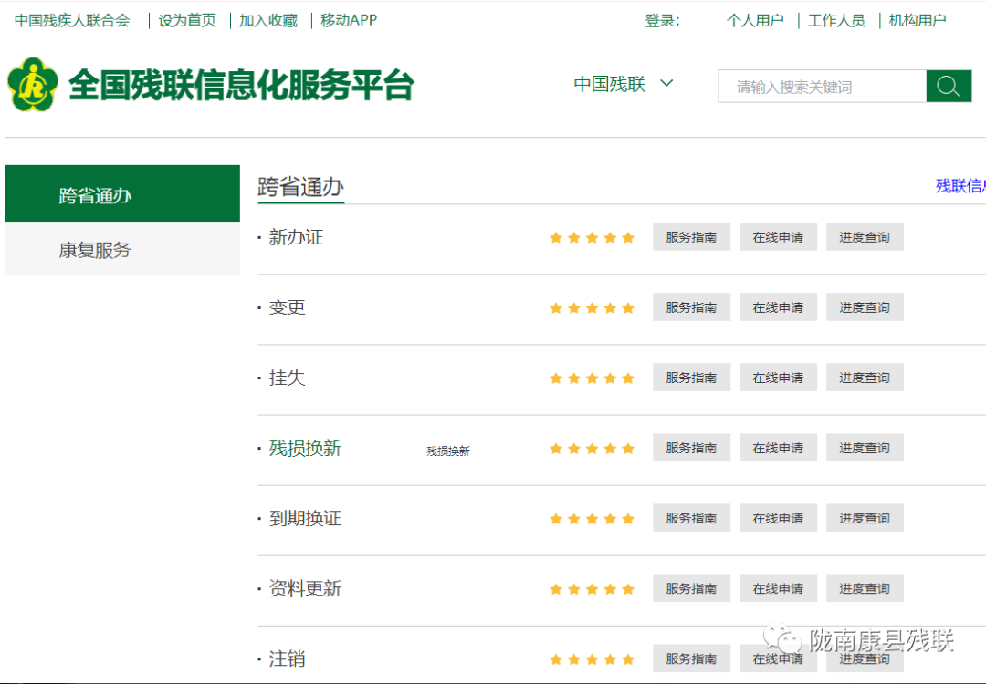
Task: Log in as 个人用户
Action: point(756,19)
